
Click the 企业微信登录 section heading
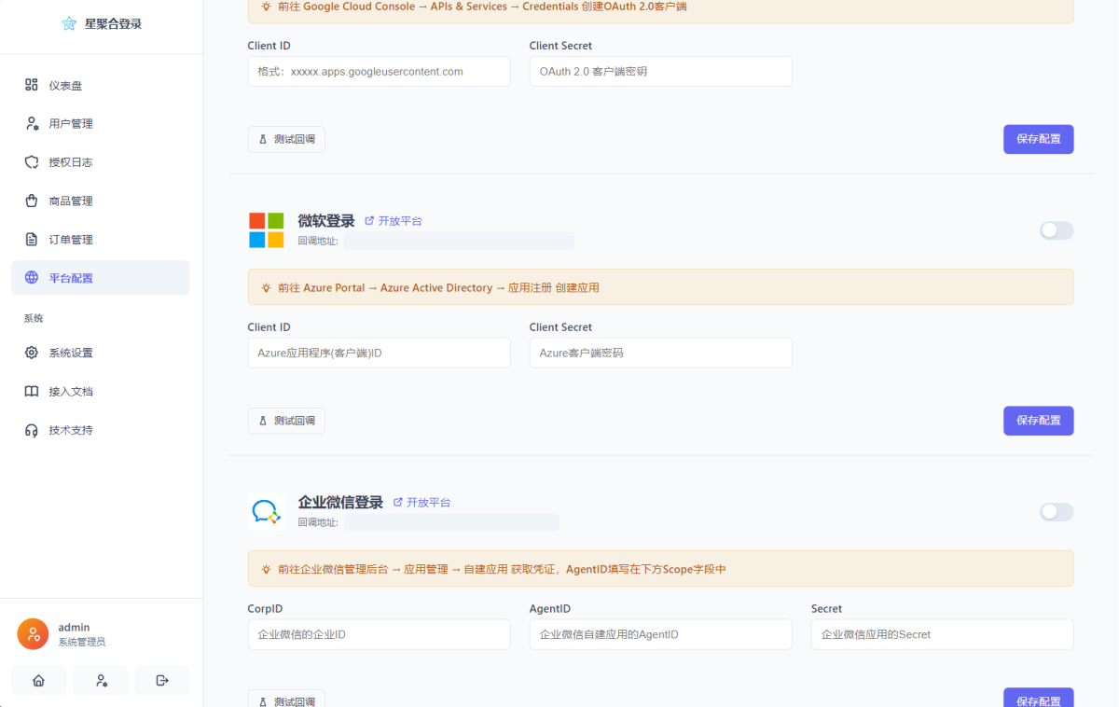340,502
